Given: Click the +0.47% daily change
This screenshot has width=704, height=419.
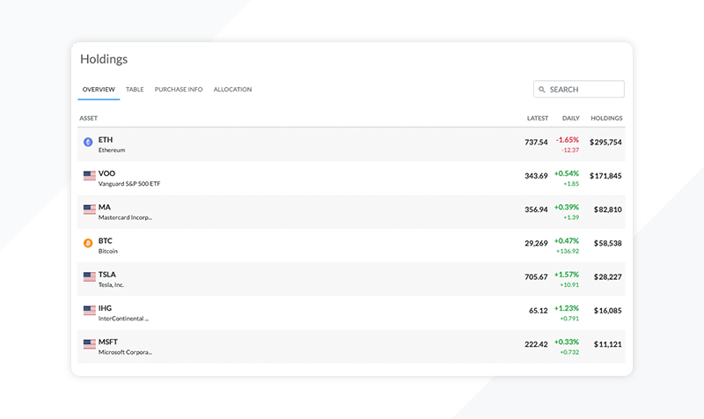Looking at the screenshot, I should 567,240.
